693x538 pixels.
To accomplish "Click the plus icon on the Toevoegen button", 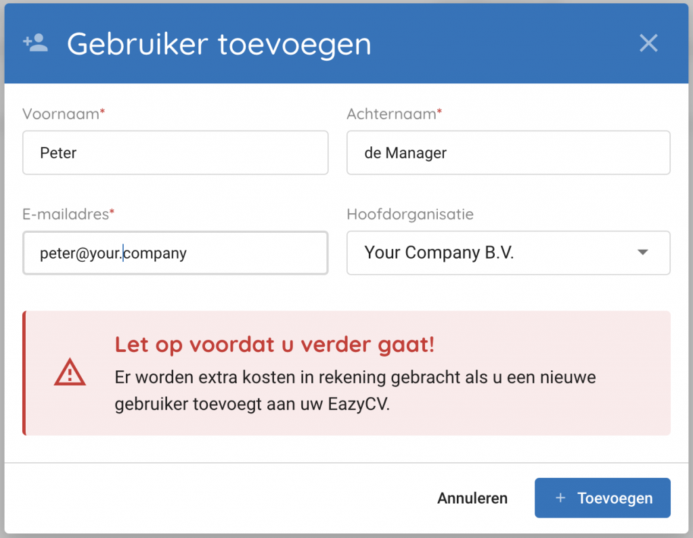I will point(560,498).
